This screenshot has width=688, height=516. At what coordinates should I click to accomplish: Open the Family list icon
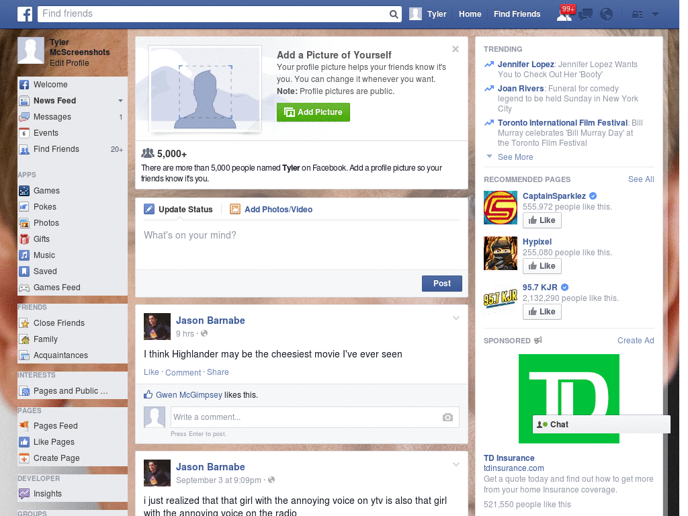pos(24,339)
